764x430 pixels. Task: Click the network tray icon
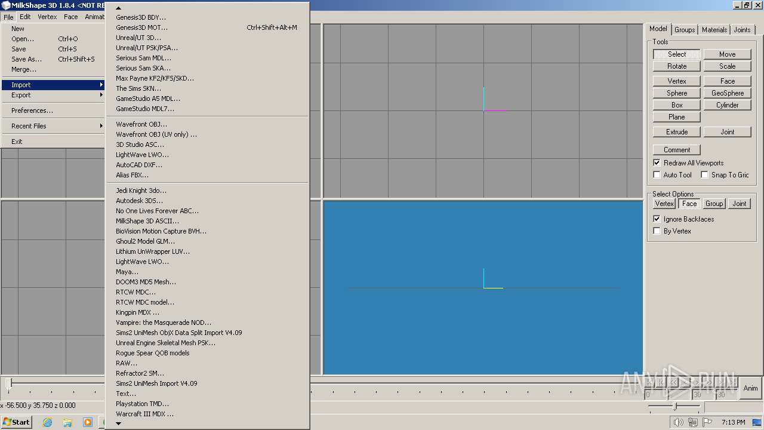tap(693, 422)
